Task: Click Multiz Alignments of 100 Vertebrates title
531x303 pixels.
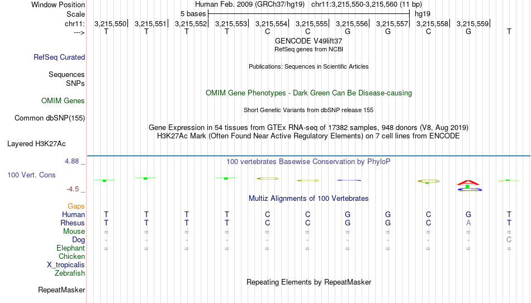Action: 309,199
